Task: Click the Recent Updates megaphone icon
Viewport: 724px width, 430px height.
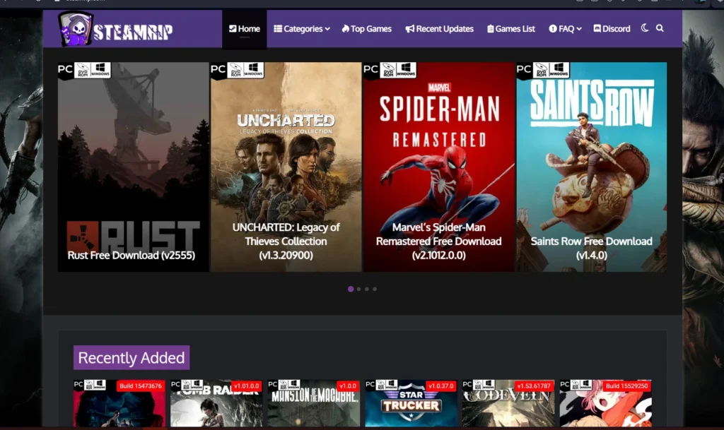Action: point(408,28)
